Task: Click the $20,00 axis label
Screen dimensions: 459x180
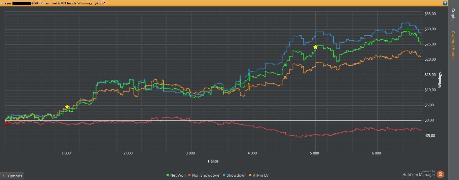Action: (x=430, y=59)
